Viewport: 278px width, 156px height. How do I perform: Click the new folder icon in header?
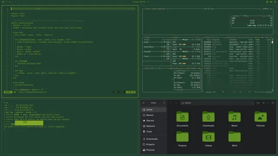(x=258, y=103)
